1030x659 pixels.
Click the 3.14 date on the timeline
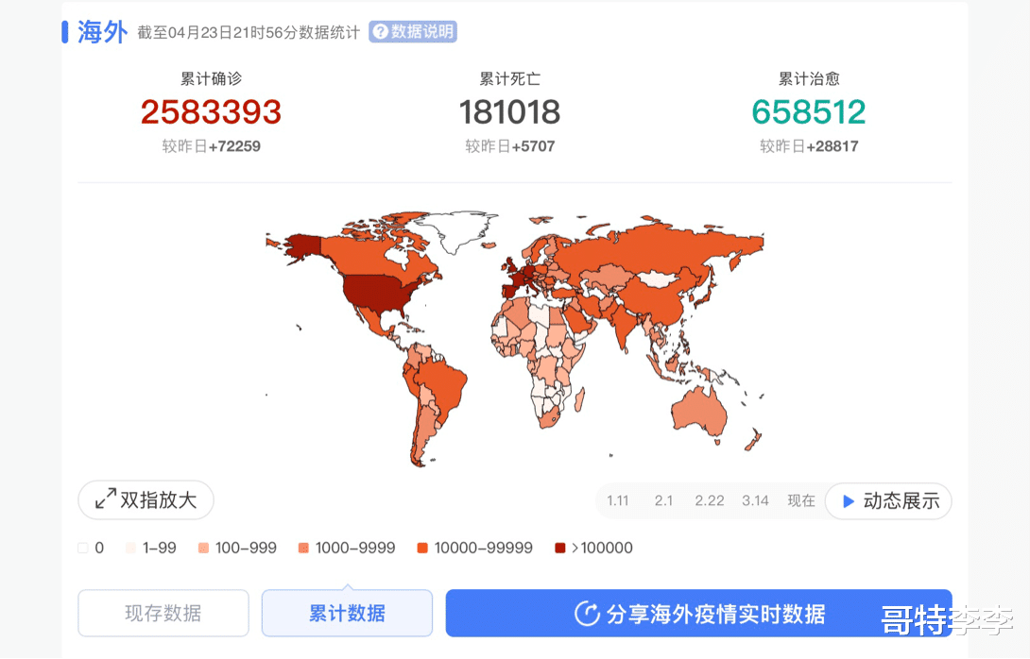pos(755,500)
